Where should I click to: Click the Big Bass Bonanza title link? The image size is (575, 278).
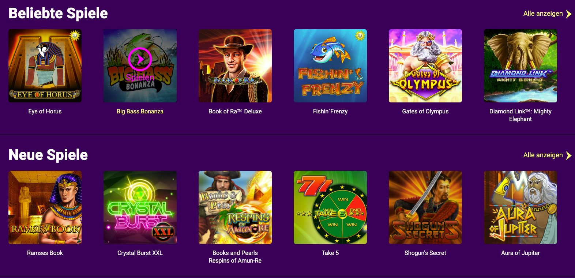point(140,111)
